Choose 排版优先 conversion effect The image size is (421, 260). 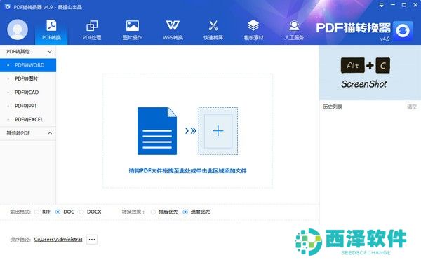point(153,212)
